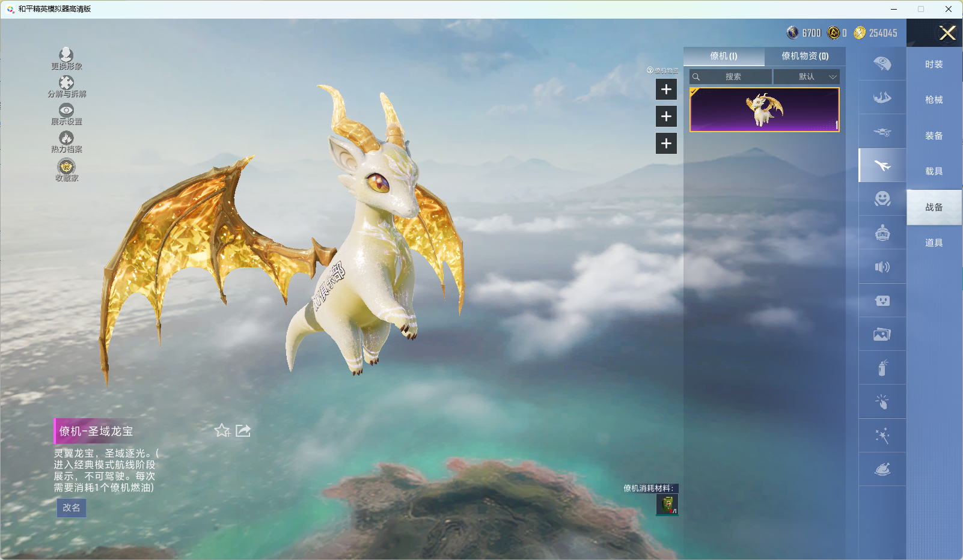Select the photo gallery category icon
This screenshot has width=963, height=560.
[x=882, y=334]
